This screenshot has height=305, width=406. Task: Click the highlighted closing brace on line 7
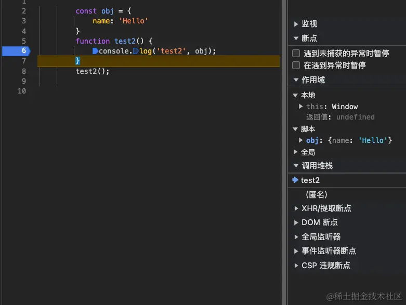pyautogui.click(x=77, y=61)
